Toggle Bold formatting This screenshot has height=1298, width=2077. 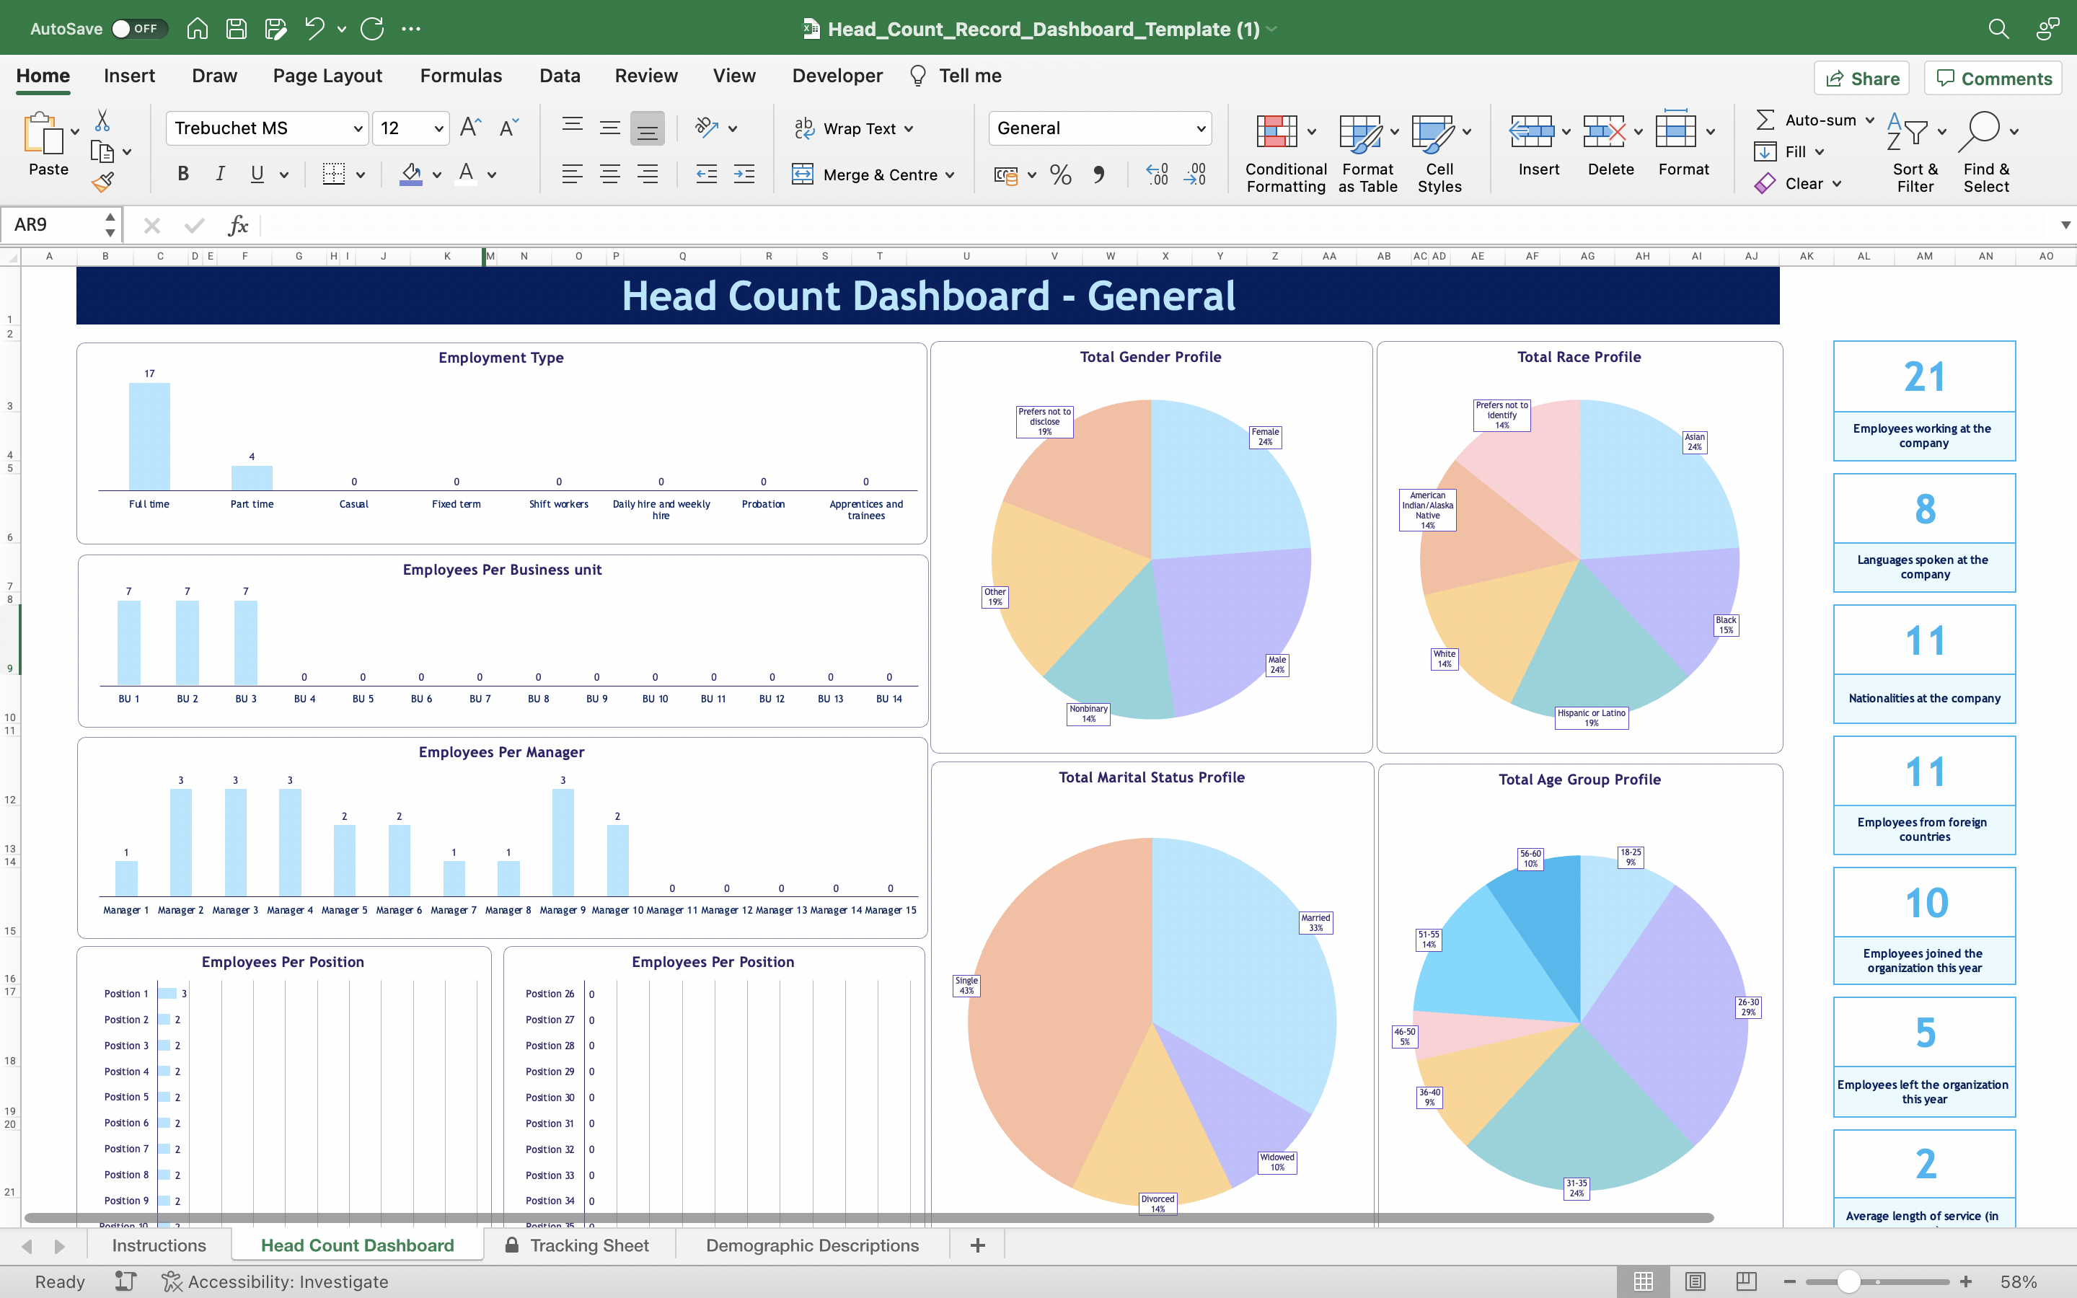coord(182,175)
